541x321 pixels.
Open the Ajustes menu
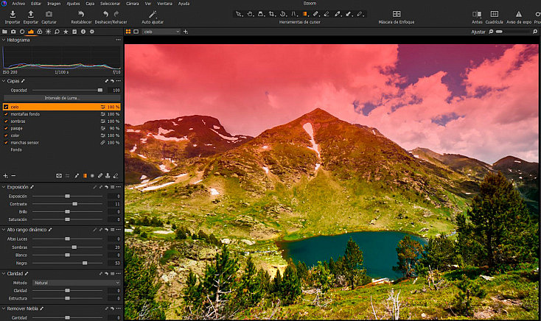pyautogui.click(x=73, y=4)
